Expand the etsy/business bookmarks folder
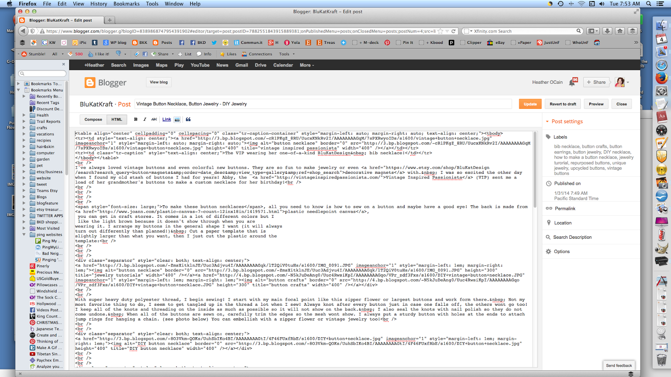This screenshot has width=671, height=377. [24, 172]
